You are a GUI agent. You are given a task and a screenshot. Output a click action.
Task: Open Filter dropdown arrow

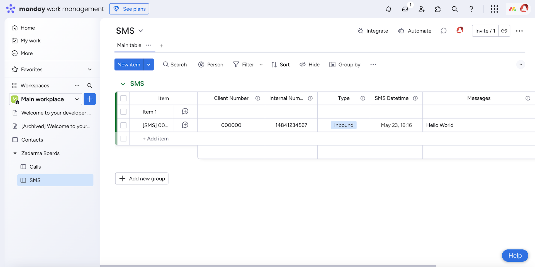pyautogui.click(x=261, y=65)
